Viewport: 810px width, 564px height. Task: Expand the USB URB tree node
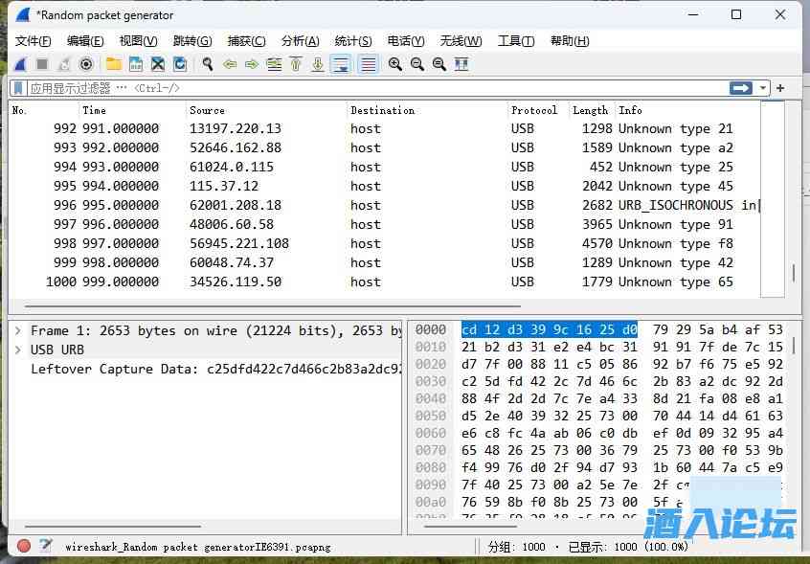click(17, 350)
